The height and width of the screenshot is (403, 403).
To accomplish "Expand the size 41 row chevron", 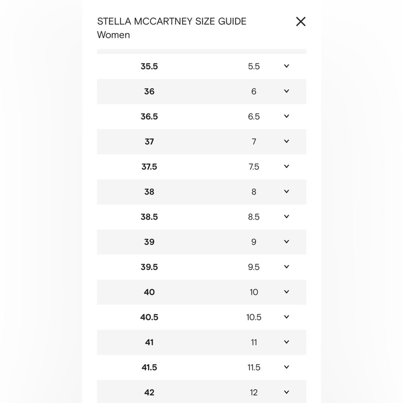I will [286, 342].
